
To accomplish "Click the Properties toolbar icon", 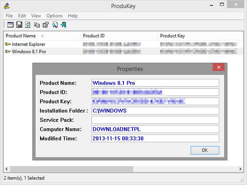I will click(46, 25).
